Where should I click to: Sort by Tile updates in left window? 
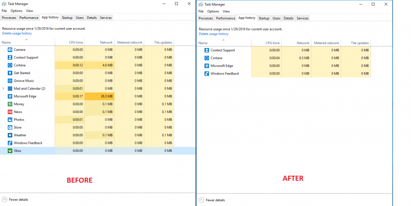point(159,42)
